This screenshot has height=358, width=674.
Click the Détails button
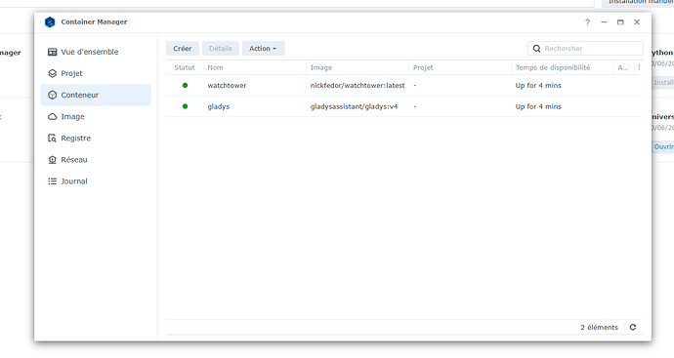(221, 49)
